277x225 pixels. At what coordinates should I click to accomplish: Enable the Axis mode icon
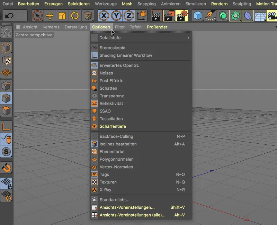6,127
